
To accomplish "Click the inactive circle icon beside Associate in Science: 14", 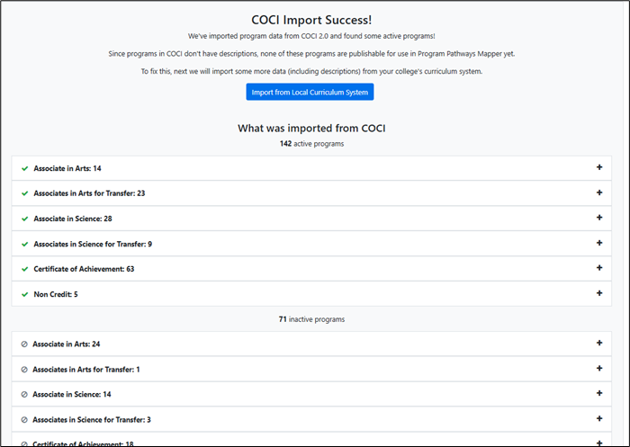I will [24, 394].
